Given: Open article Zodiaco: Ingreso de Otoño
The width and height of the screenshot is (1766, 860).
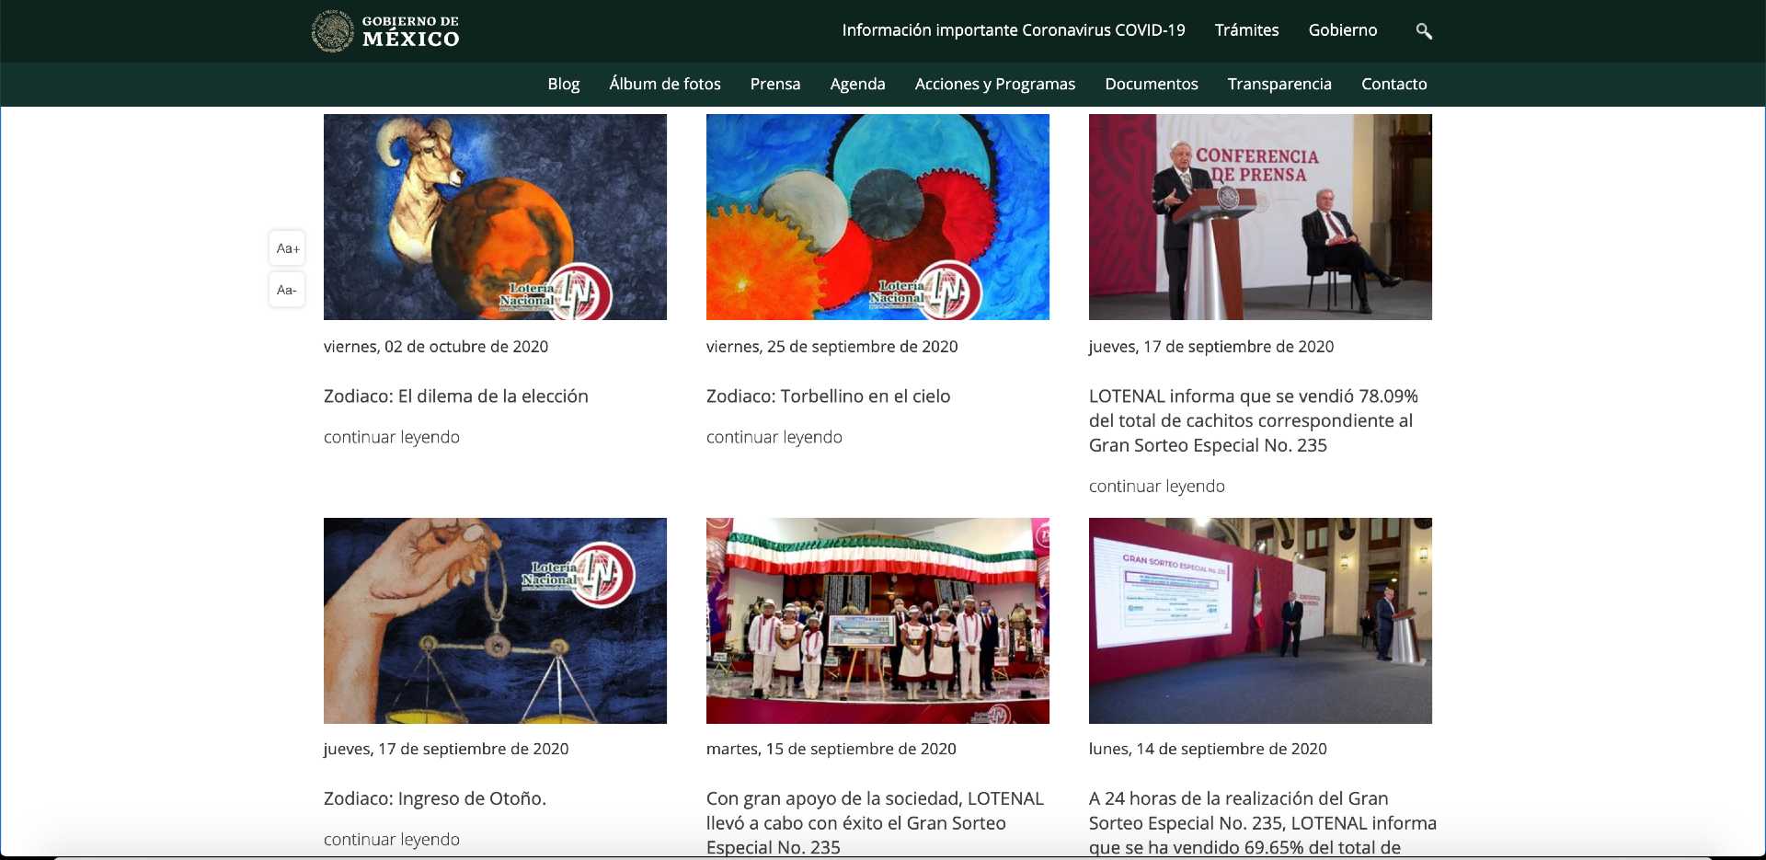Looking at the screenshot, I should tap(435, 798).
